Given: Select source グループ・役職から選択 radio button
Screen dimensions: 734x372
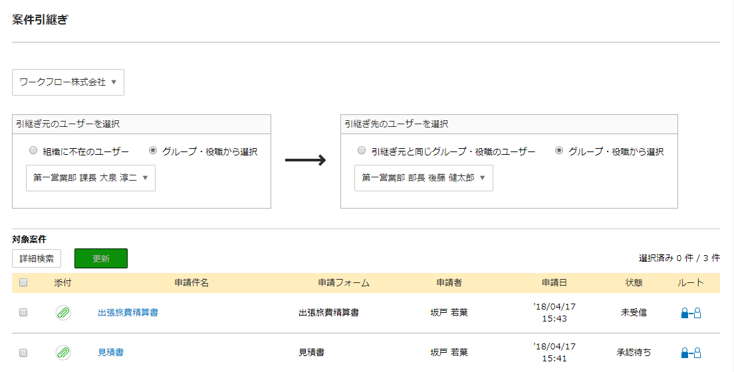Looking at the screenshot, I should 153,151.
